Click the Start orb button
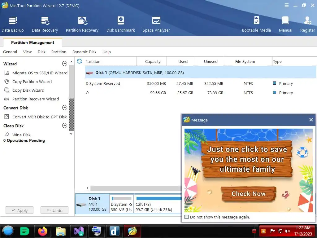 [x=8, y=231]
